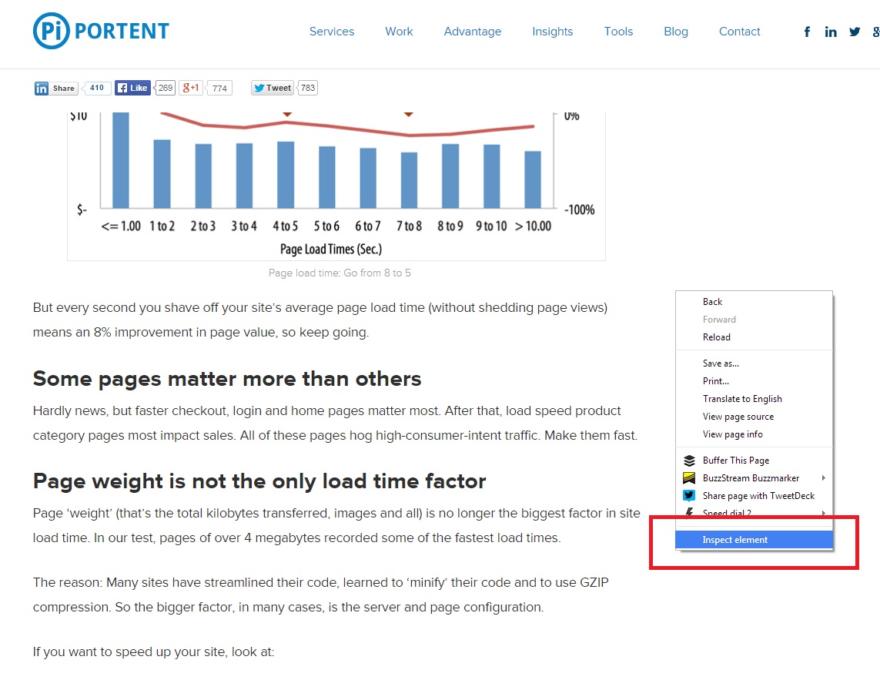880x680 pixels.
Task: Click the 783 tweet count bubble
Action: point(307,88)
